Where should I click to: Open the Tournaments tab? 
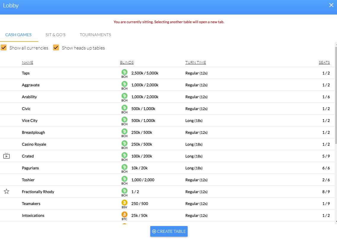click(95, 35)
